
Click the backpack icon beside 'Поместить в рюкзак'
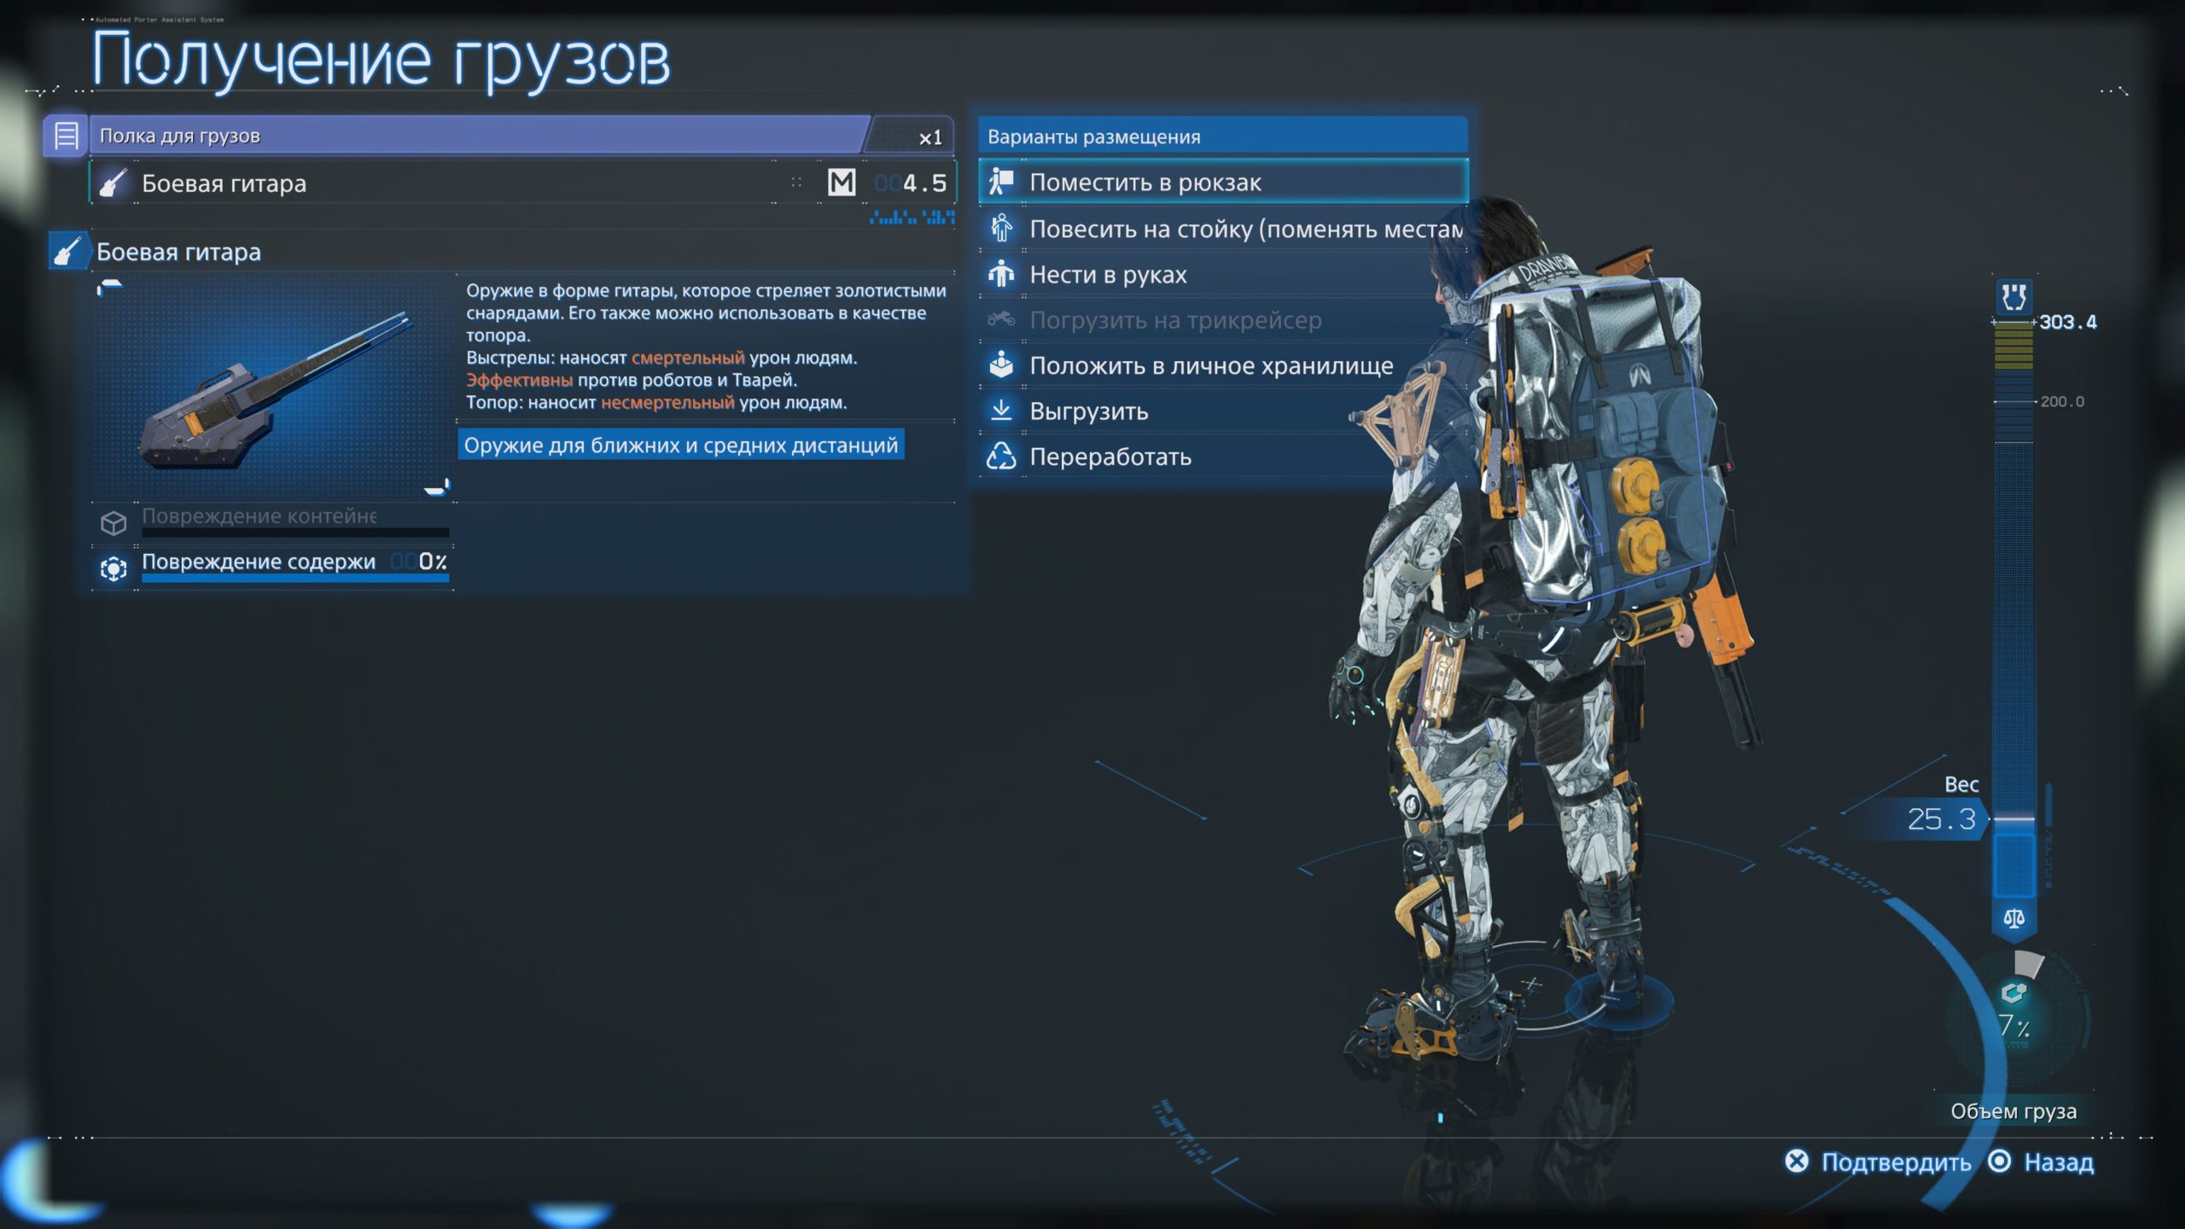click(1001, 182)
